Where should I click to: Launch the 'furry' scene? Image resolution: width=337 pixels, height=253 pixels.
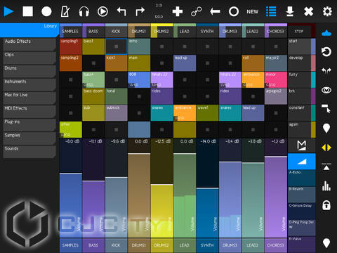(x=302, y=79)
